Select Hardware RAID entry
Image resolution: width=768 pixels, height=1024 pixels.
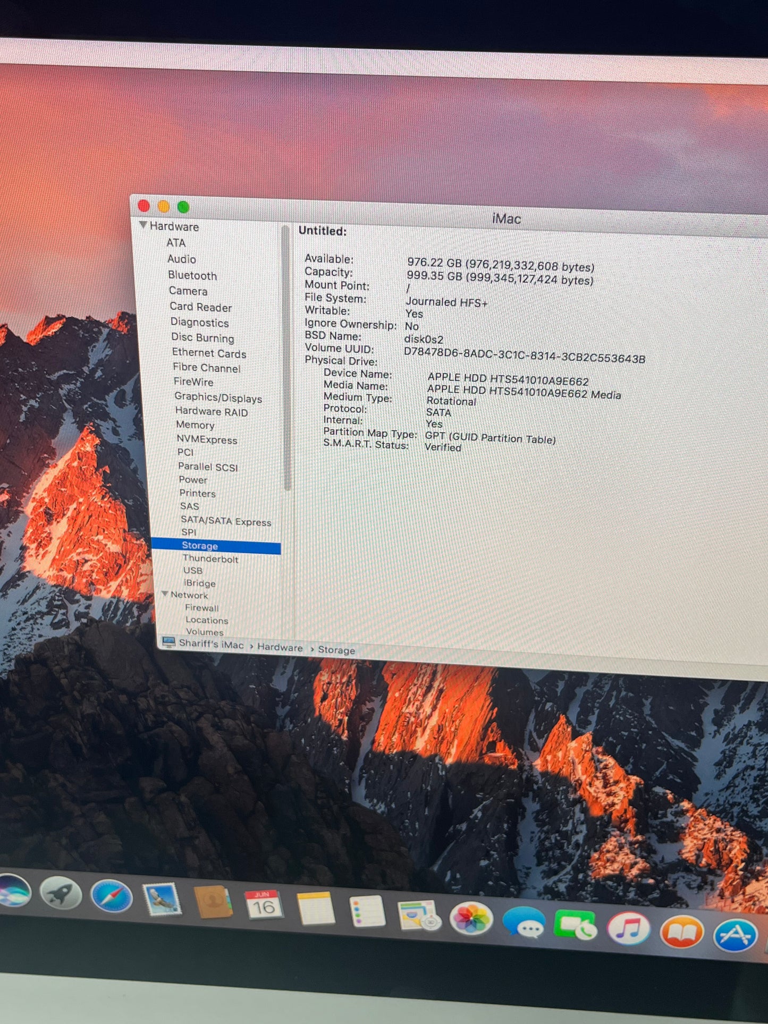click(x=212, y=411)
